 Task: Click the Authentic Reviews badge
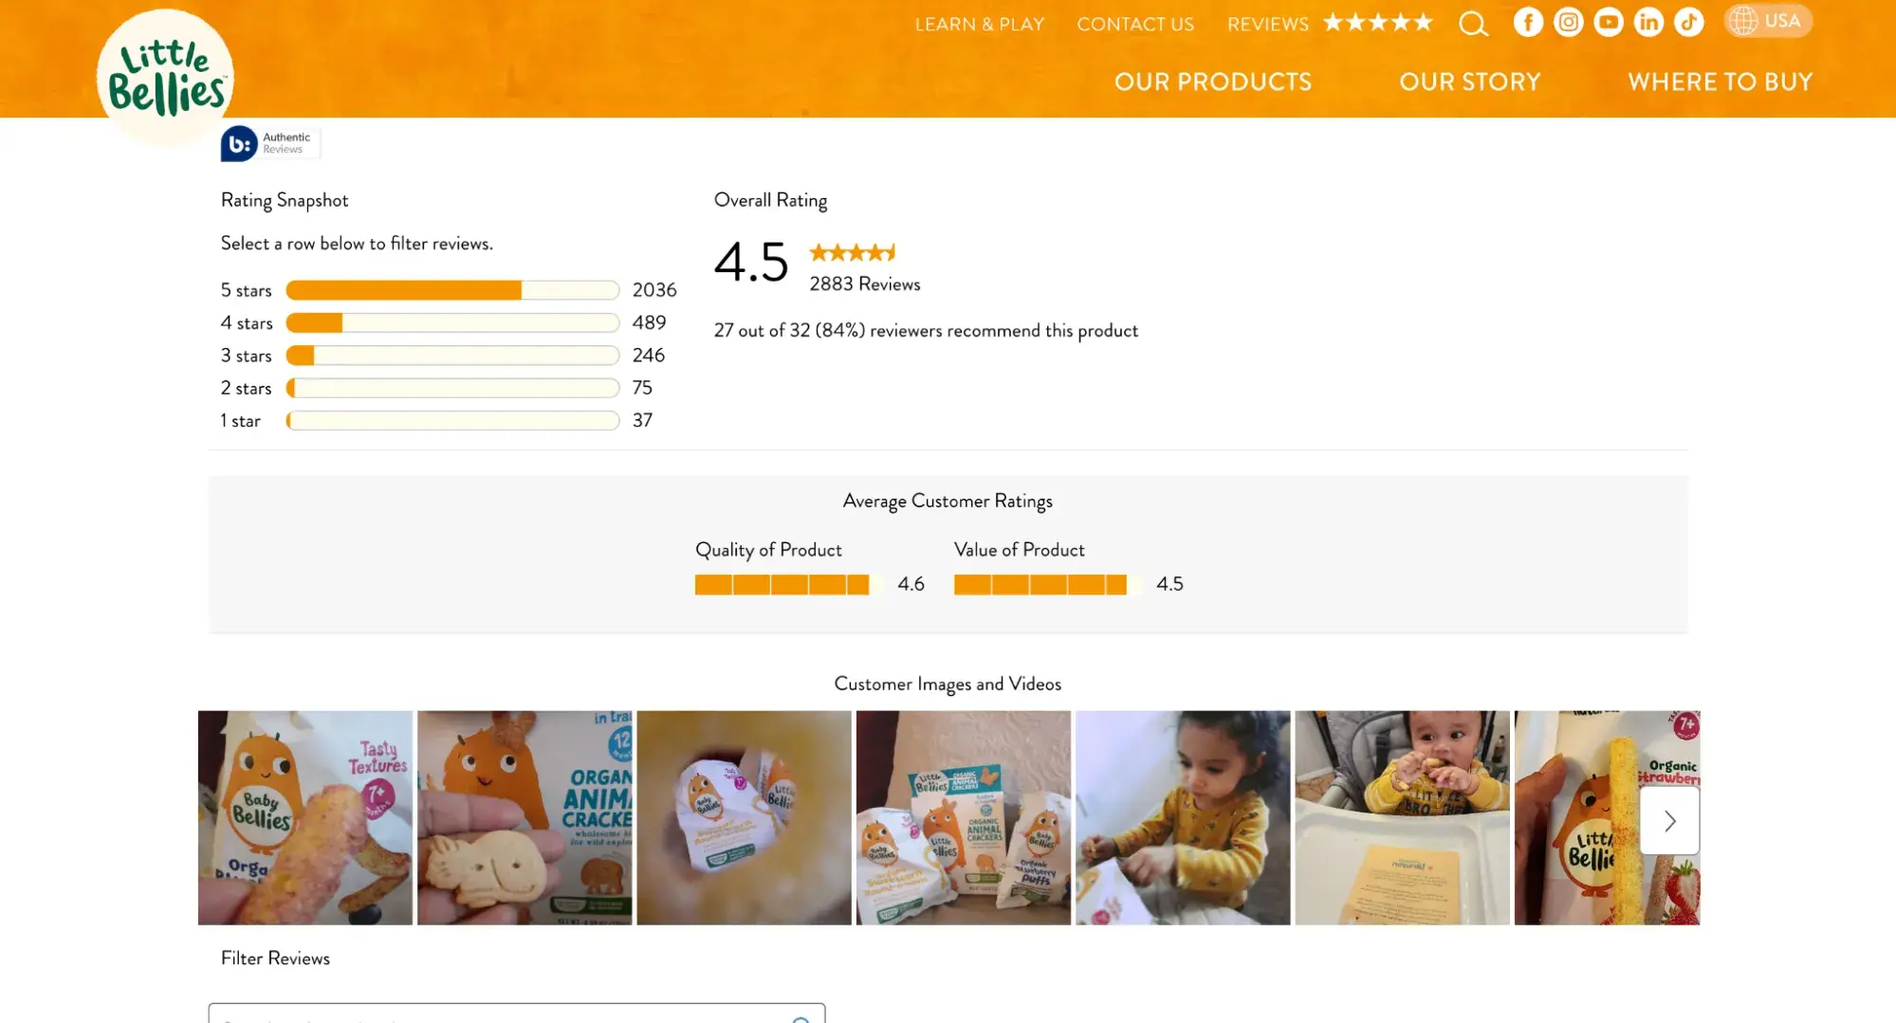(x=270, y=143)
